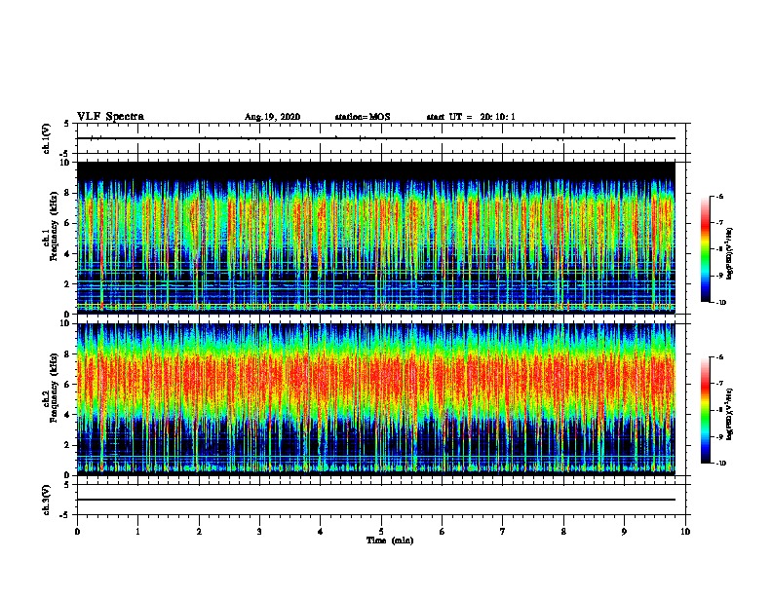Click inside the ch.2 spectrogram panel
772x596 pixels.
[x=376, y=399]
